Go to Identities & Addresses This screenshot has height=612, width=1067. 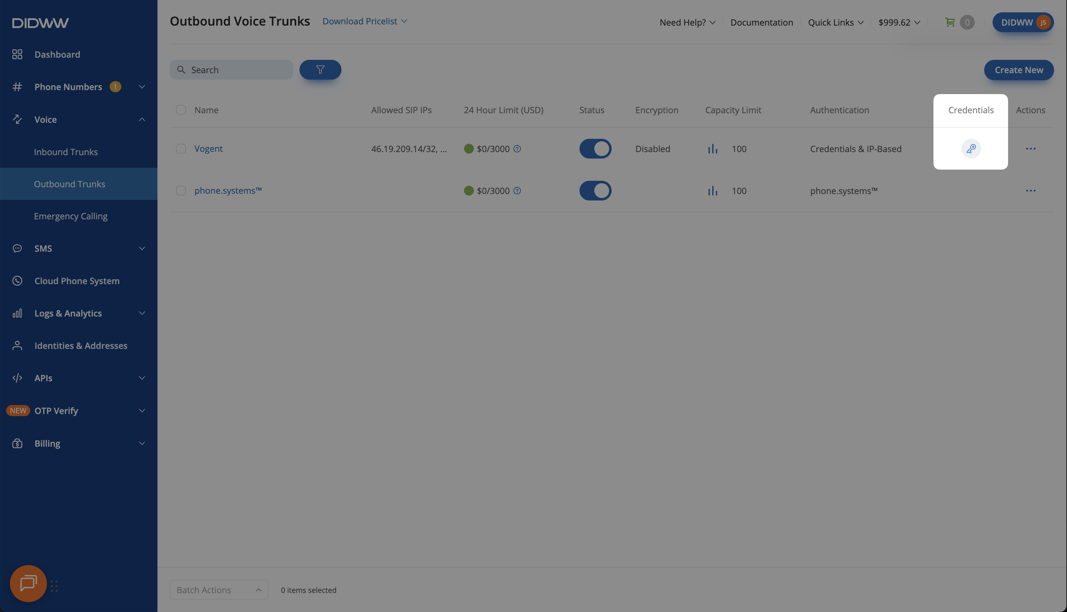81,345
